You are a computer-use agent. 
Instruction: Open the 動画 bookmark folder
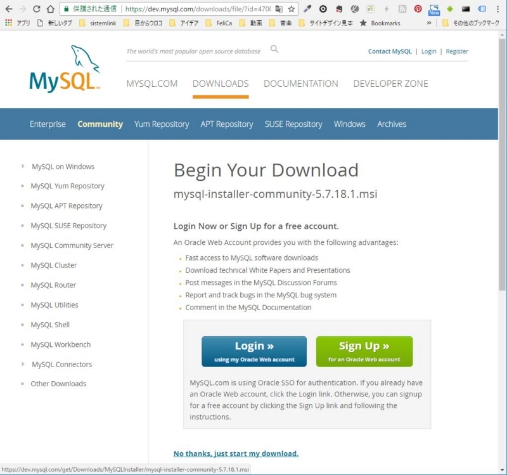pyautogui.click(x=251, y=23)
